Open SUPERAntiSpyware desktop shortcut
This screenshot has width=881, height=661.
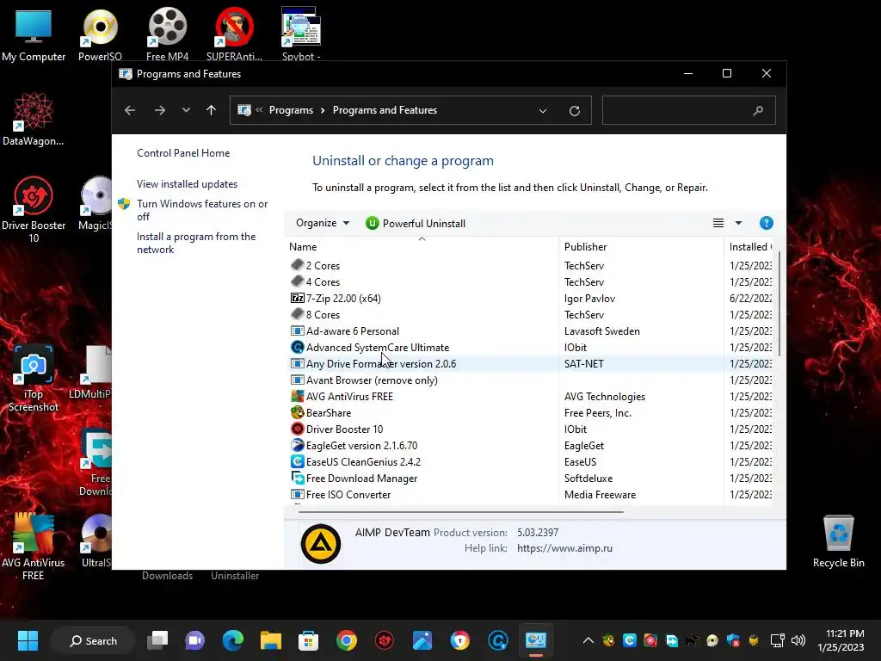(234, 34)
